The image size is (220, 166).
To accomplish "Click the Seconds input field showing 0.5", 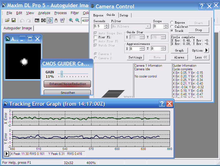I will pyautogui.click(x=99, y=26).
